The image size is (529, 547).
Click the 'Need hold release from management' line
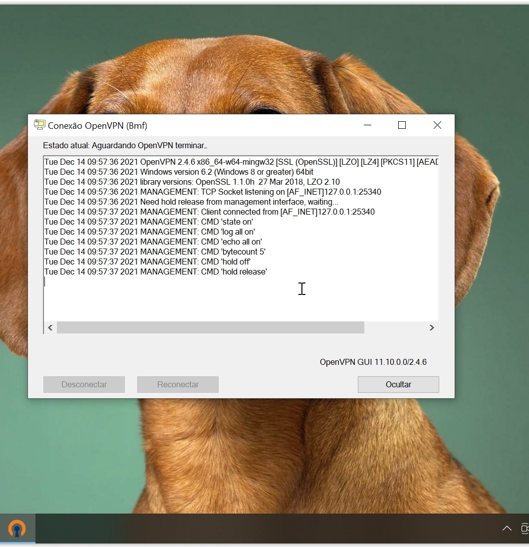coord(191,202)
